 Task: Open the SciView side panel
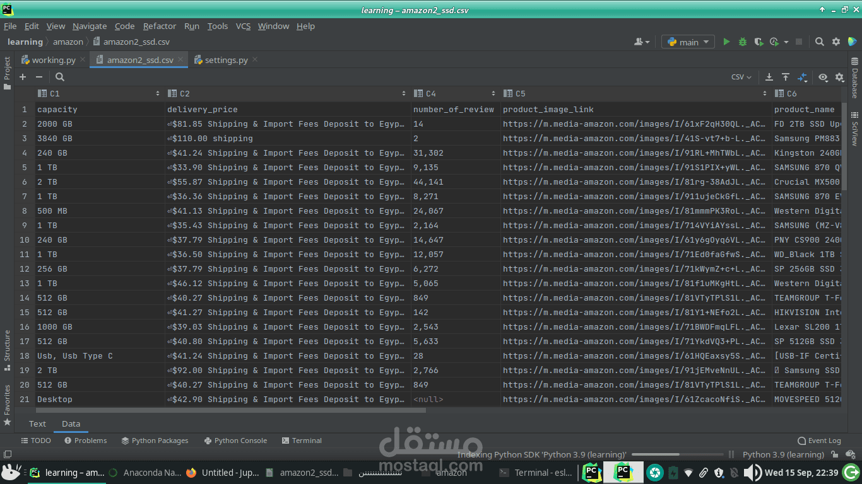point(855,129)
